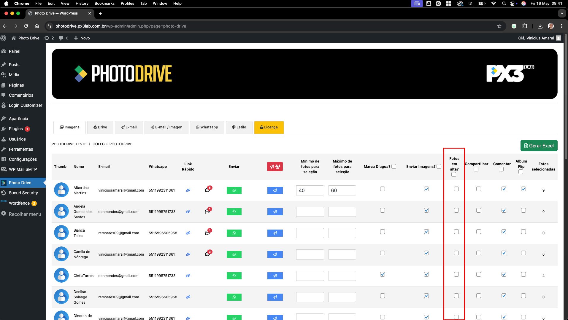Toggle the Fotos em alta header checkbox
The image size is (568, 320).
click(x=454, y=175)
